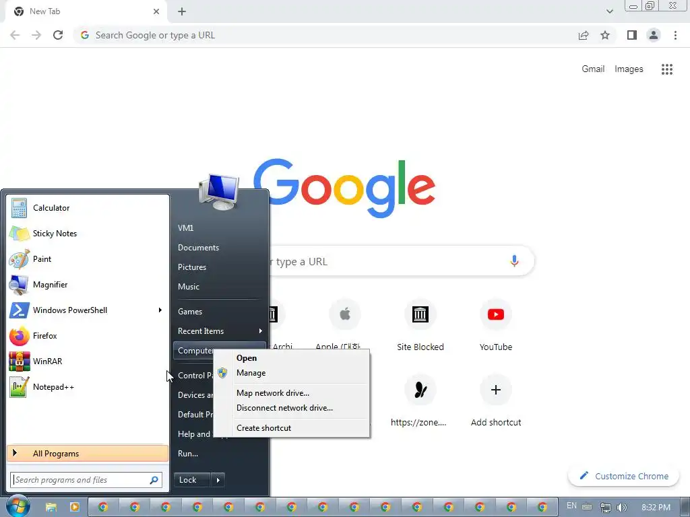Expand the Recent Items submenu arrow
Viewport: 690px width, 517px height.
(261, 331)
